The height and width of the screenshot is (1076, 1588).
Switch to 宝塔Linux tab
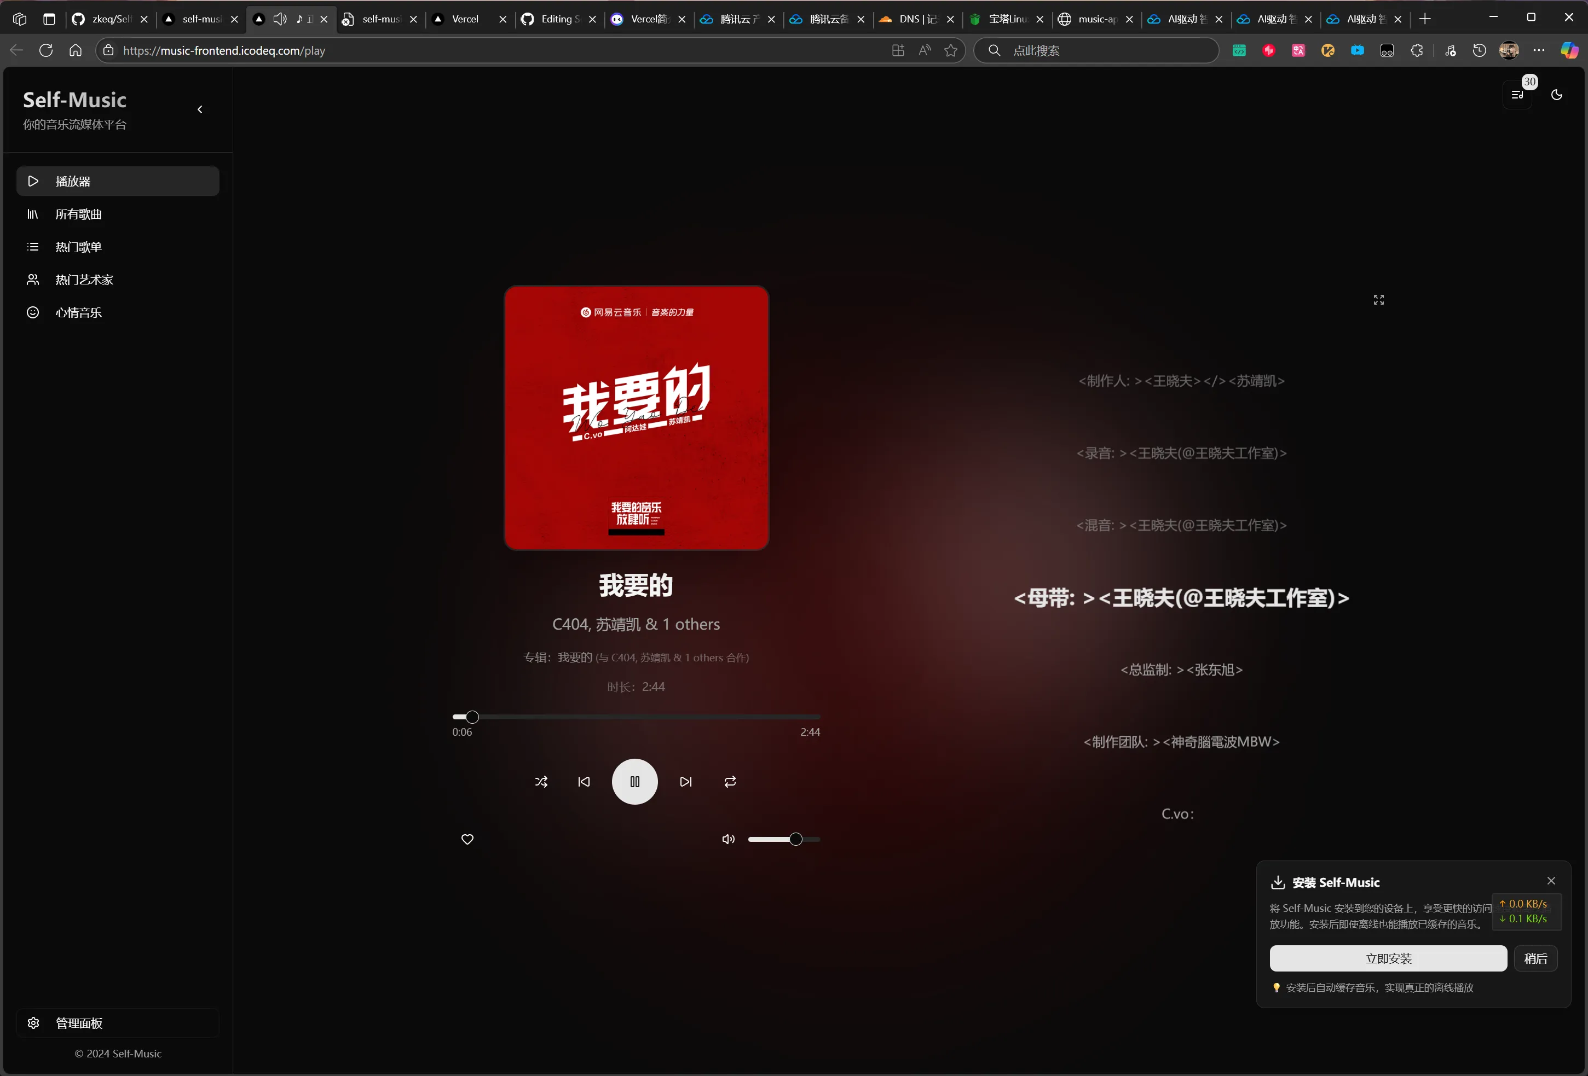pyautogui.click(x=1007, y=19)
